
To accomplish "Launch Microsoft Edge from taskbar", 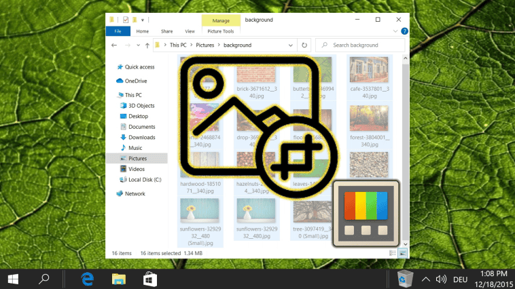I will pyautogui.click(x=88, y=279).
